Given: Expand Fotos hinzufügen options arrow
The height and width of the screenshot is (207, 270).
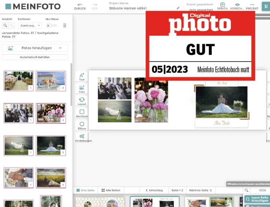Looking at the screenshot, I should tap(60, 48).
